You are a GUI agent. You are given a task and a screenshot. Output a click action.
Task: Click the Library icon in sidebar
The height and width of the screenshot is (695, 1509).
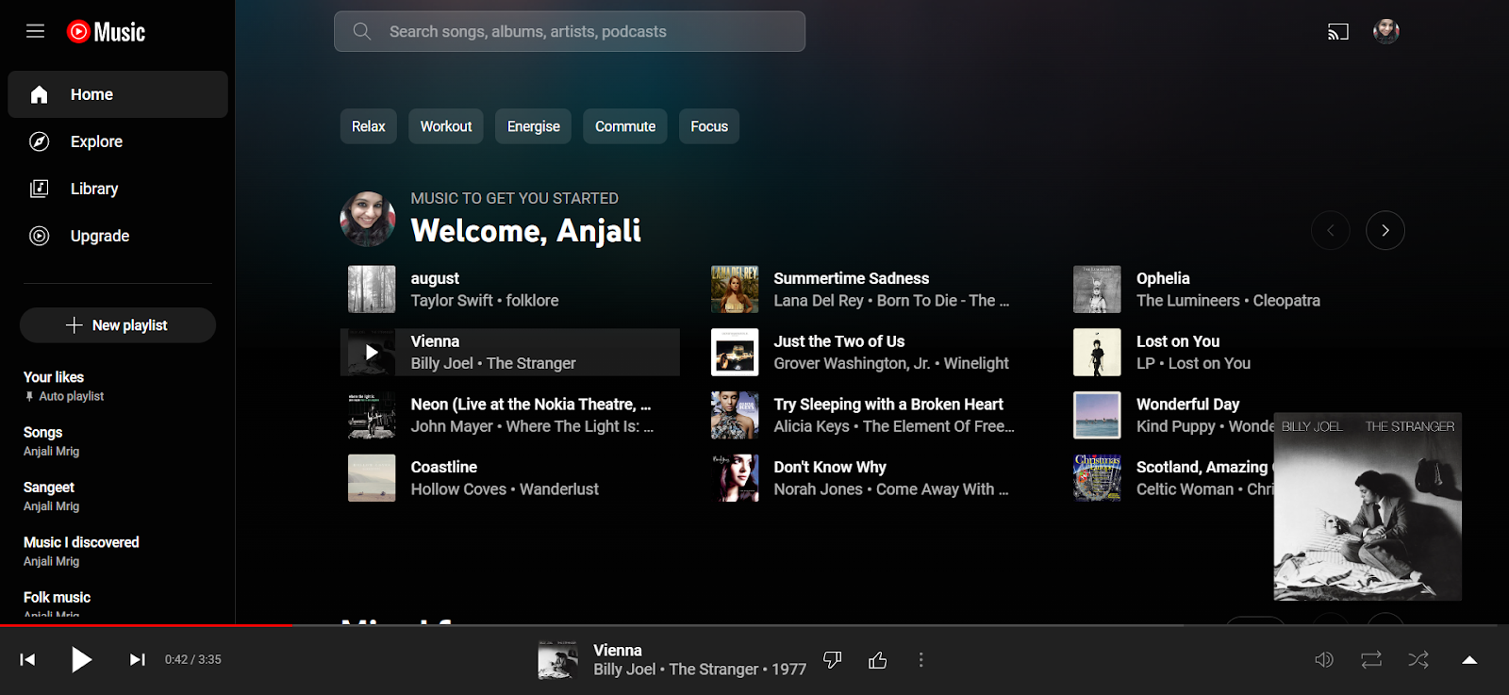pyautogui.click(x=39, y=189)
